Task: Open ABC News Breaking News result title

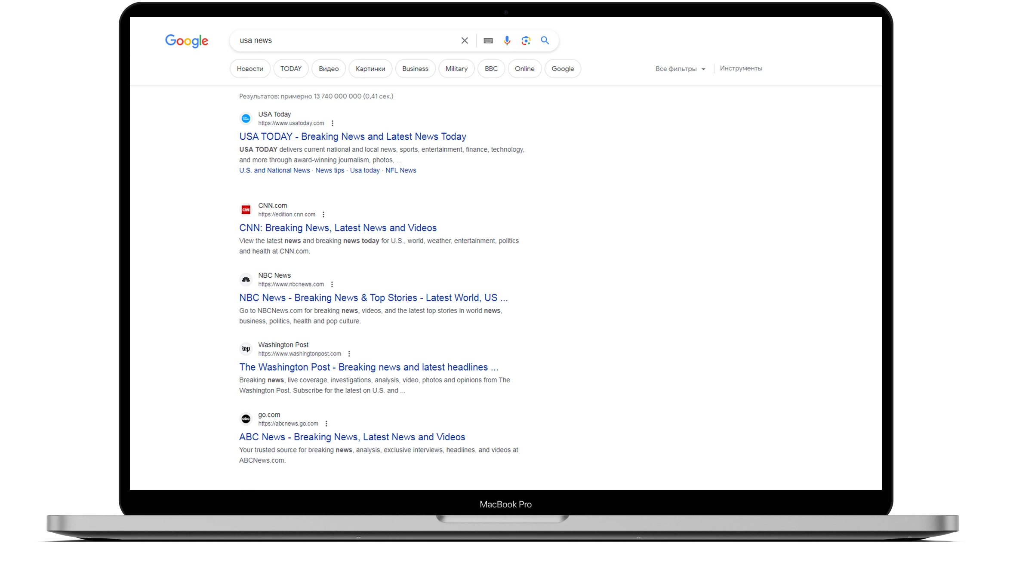Action: point(352,437)
